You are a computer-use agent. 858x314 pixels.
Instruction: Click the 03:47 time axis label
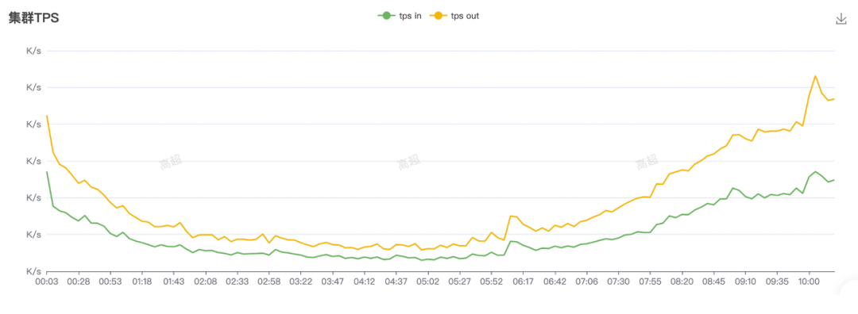coord(332,281)
